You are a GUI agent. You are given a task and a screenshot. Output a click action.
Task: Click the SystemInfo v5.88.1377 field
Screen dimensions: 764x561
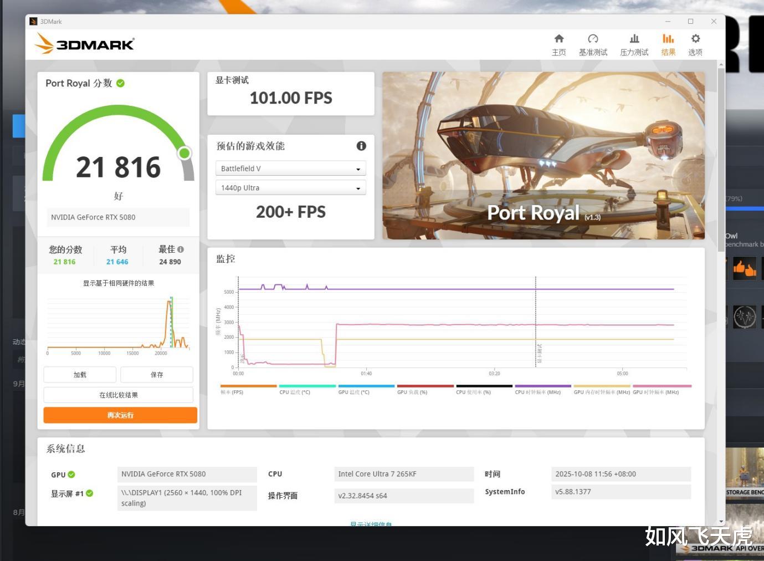(x=622, y=492)
